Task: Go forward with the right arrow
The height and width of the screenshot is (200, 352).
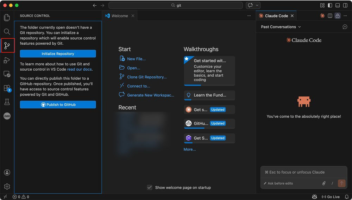Action: (x=102, y=5)
